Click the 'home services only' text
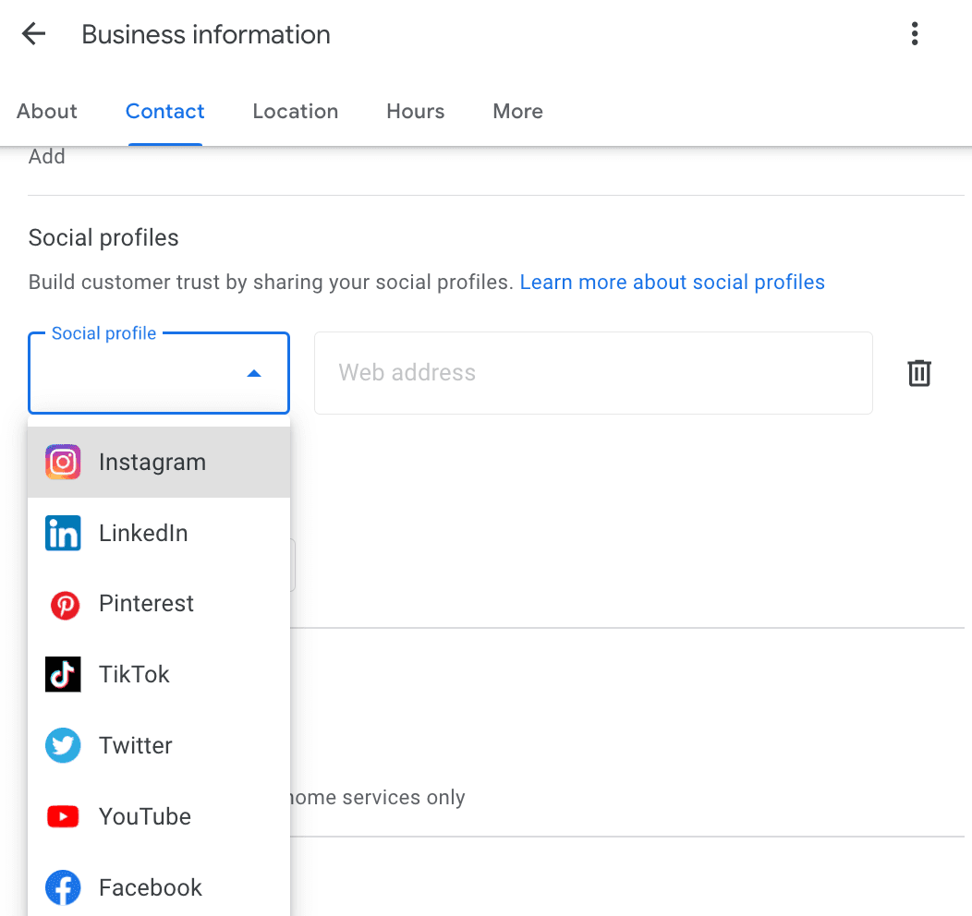972x916 pixels. [x=378, y=797]
